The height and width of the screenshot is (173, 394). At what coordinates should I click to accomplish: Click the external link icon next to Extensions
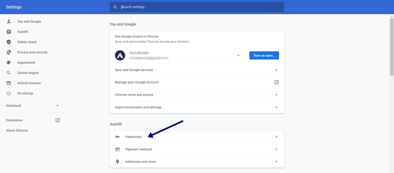coord(58,120)
